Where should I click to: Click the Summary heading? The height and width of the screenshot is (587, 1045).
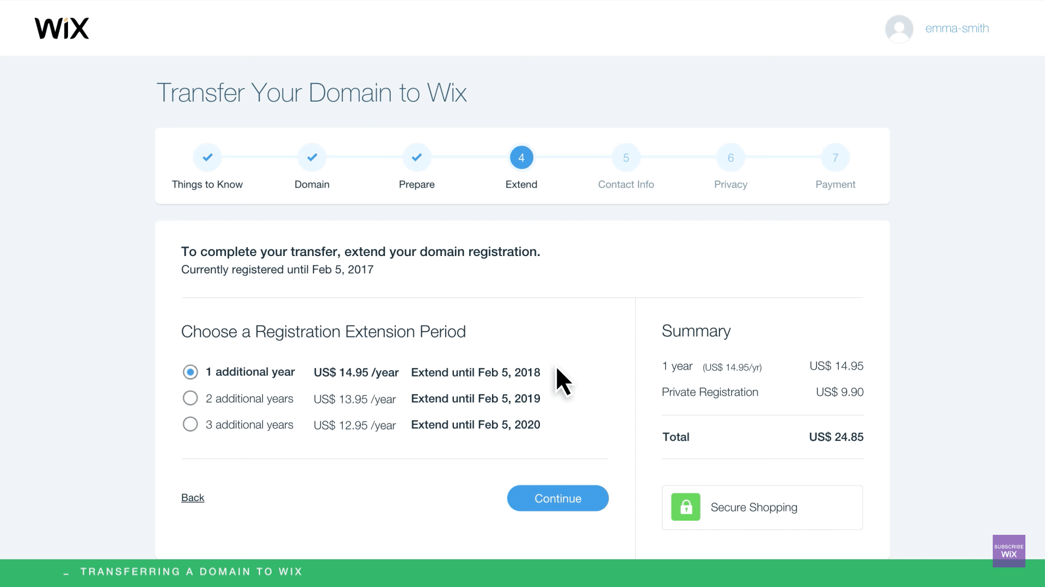[x=696, y=331]
